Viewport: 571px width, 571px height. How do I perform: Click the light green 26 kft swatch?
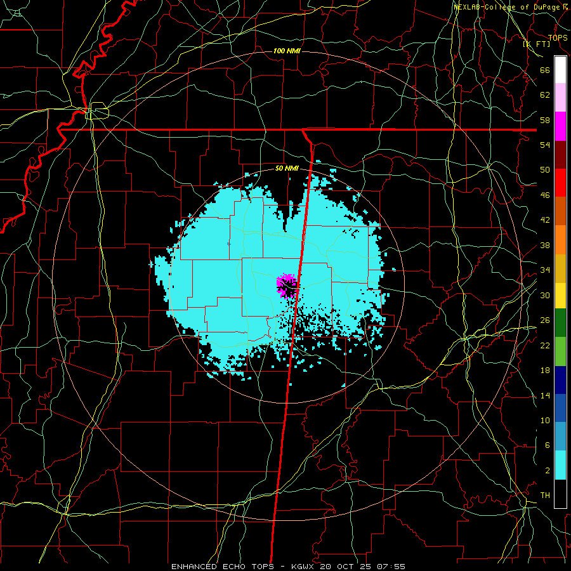(560, 351)
